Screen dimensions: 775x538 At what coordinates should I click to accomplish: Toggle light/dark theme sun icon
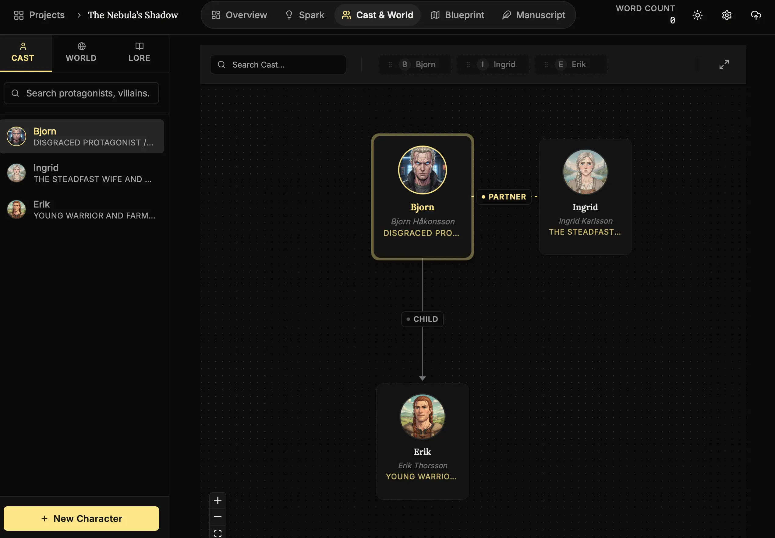tap(697, 15)
